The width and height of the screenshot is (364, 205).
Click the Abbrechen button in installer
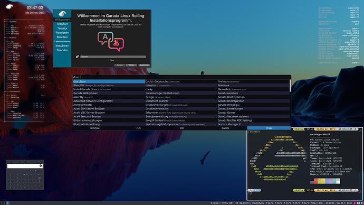(x=144, y=65)
